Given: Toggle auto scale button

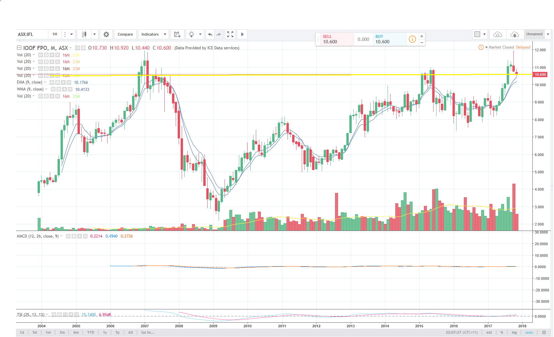Looking at the screenshot, I should click(529, 332).
